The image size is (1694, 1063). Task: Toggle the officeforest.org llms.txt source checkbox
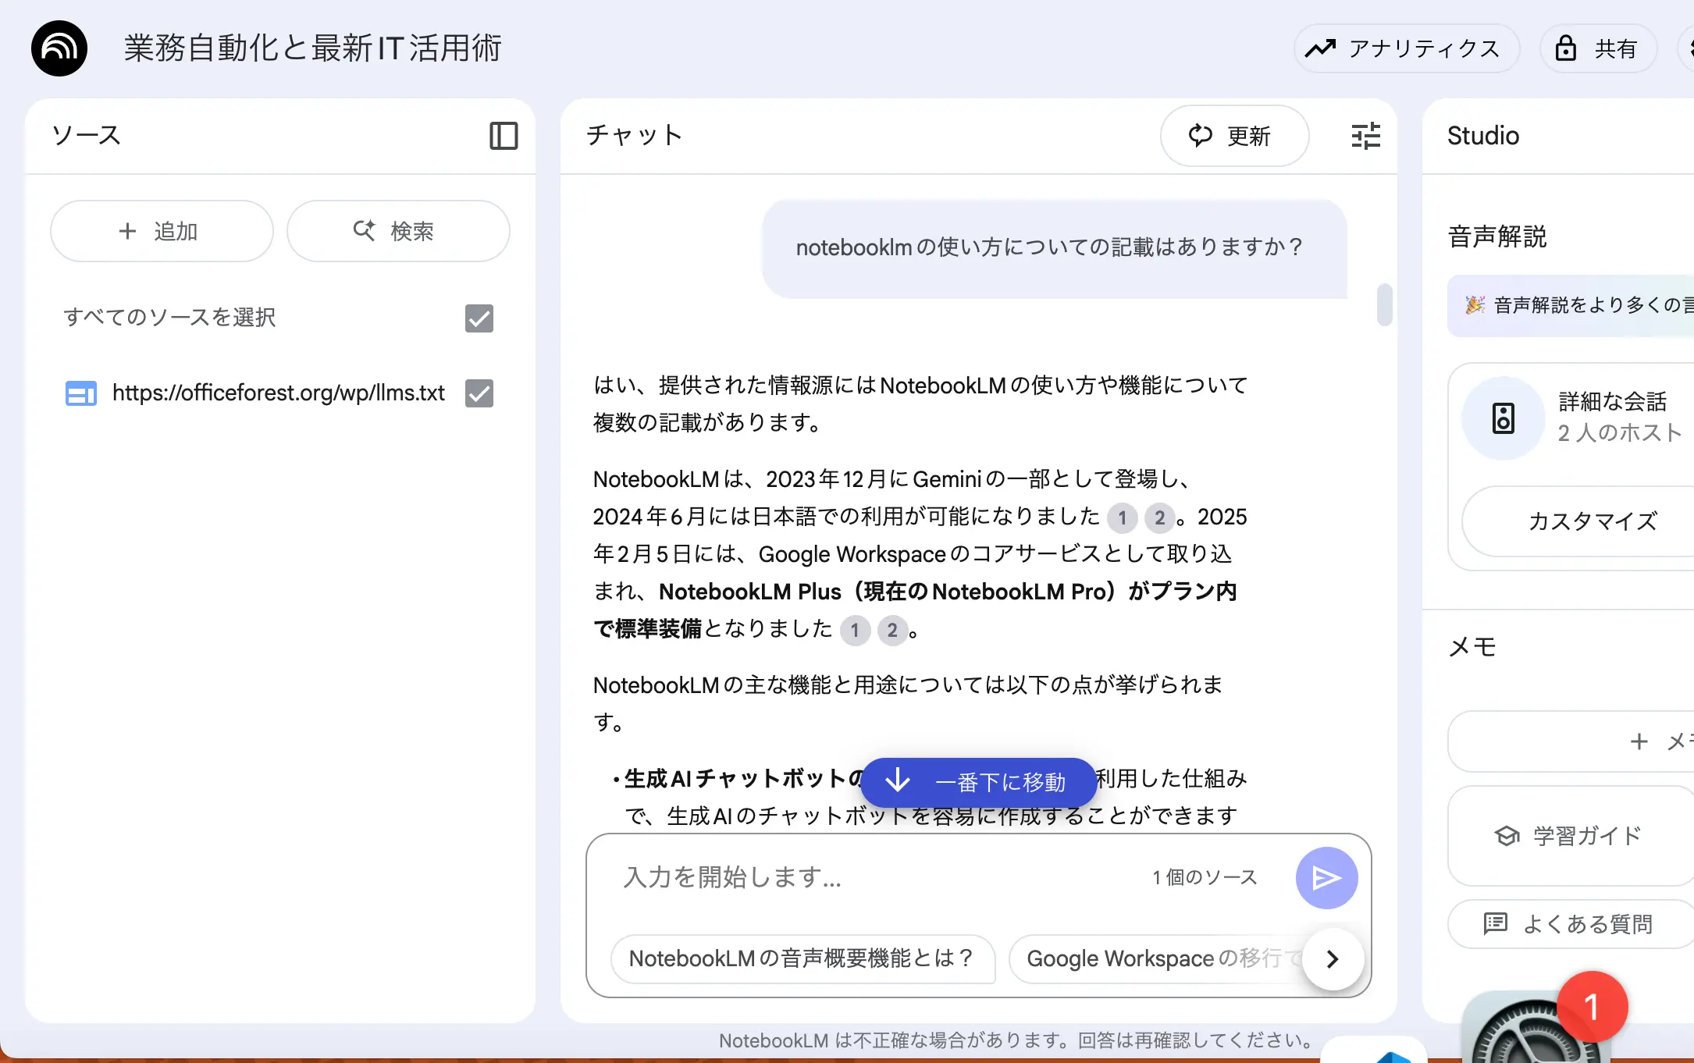pyautogui.click(x=479, y=393)
